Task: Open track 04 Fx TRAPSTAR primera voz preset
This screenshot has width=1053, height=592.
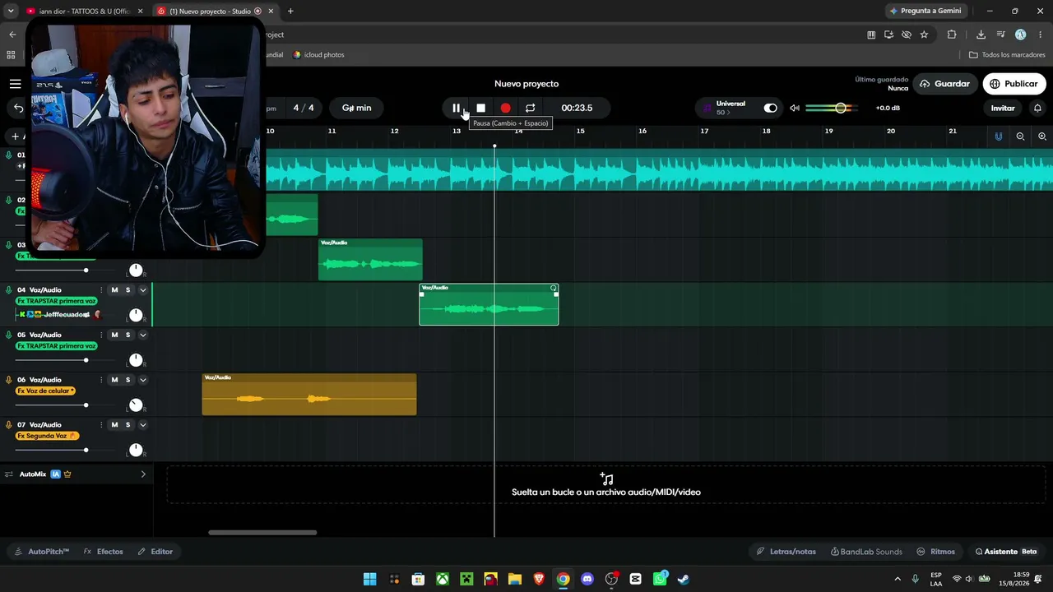Action: pyautogui.click(x=56, y=301)
